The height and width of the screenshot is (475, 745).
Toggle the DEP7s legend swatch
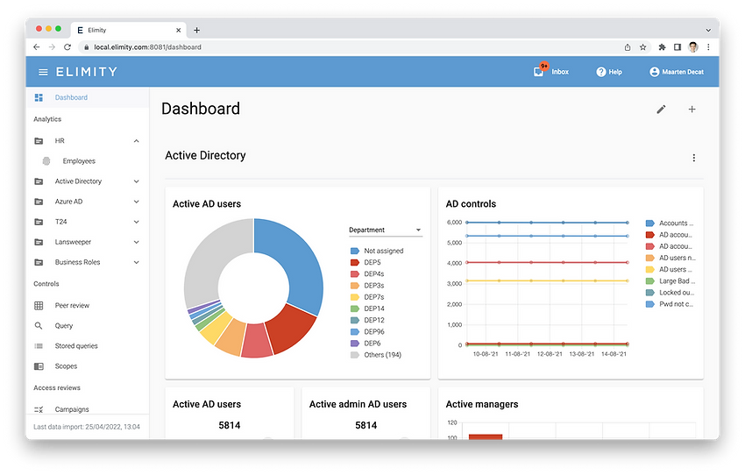tap(354, 297)
